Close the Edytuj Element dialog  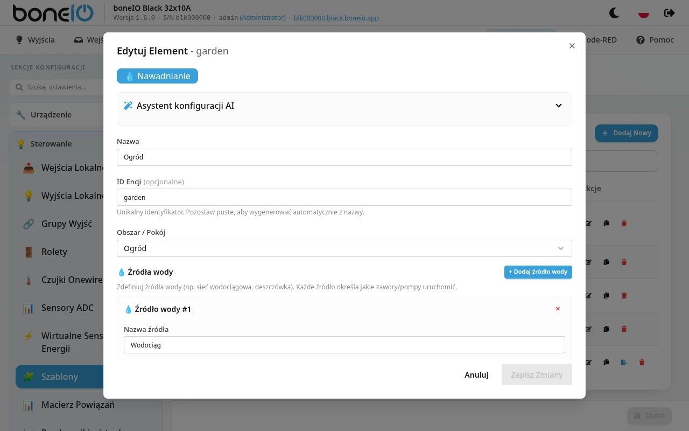coord(572,46)
